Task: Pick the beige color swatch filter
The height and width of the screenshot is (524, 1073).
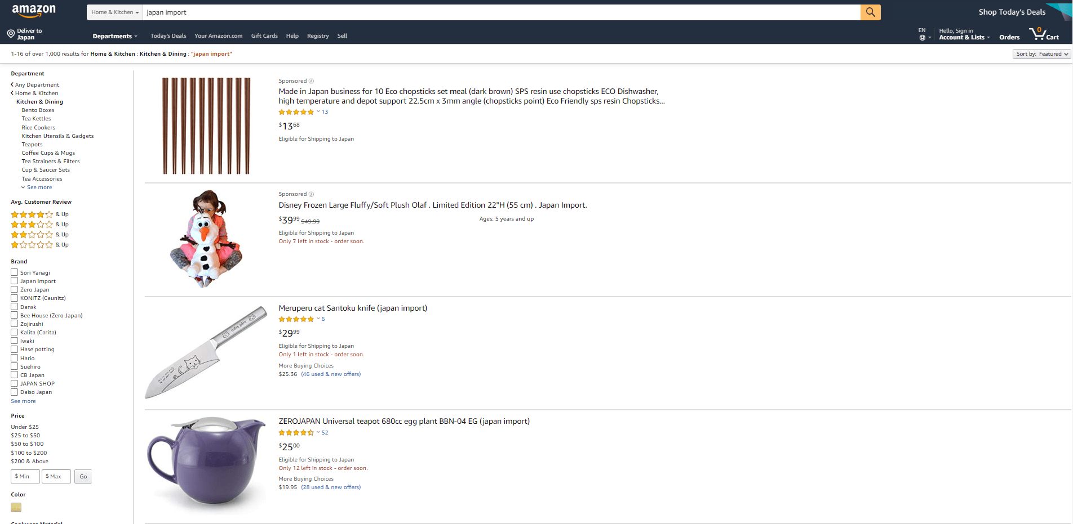Action: tap(16, 507)
